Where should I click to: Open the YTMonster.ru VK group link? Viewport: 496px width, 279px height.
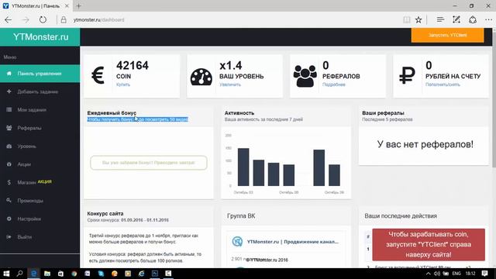tap(293, 242)
